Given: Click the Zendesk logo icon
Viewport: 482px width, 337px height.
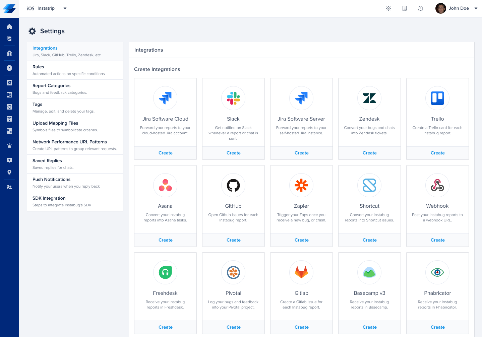Looking at the screenshot, I should click(369, 98).
